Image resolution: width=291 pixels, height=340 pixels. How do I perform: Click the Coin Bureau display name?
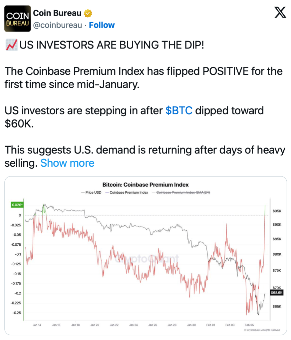pos(57,13)
